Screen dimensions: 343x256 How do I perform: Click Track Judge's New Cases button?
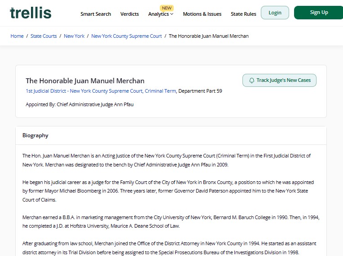[279, 80]
